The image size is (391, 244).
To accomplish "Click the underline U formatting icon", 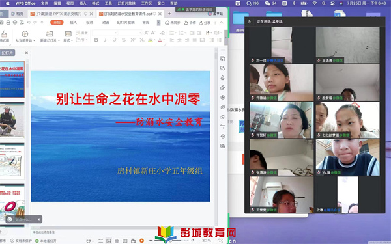I will pyautogui.click(x=114, y=40).
